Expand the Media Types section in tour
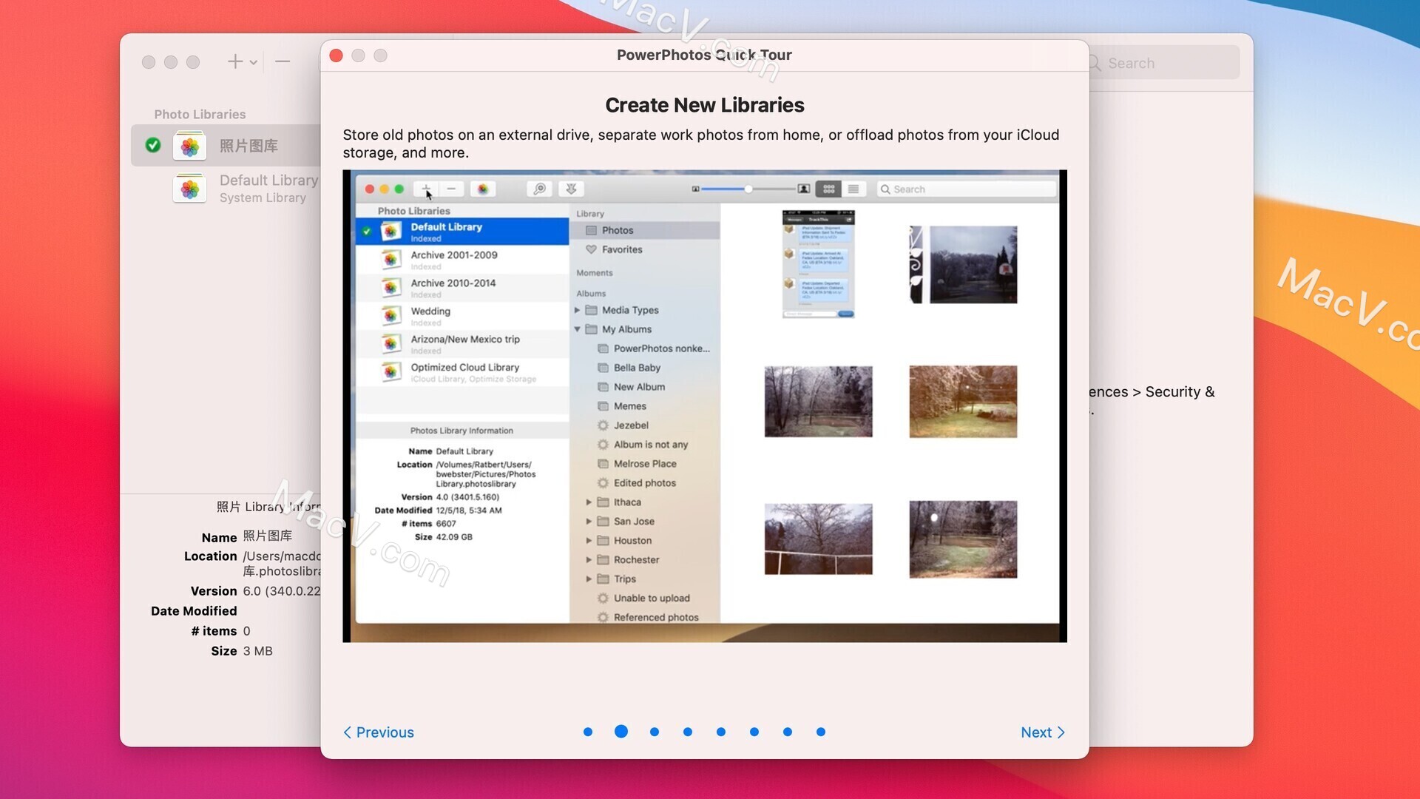 [x=578, y=309]
